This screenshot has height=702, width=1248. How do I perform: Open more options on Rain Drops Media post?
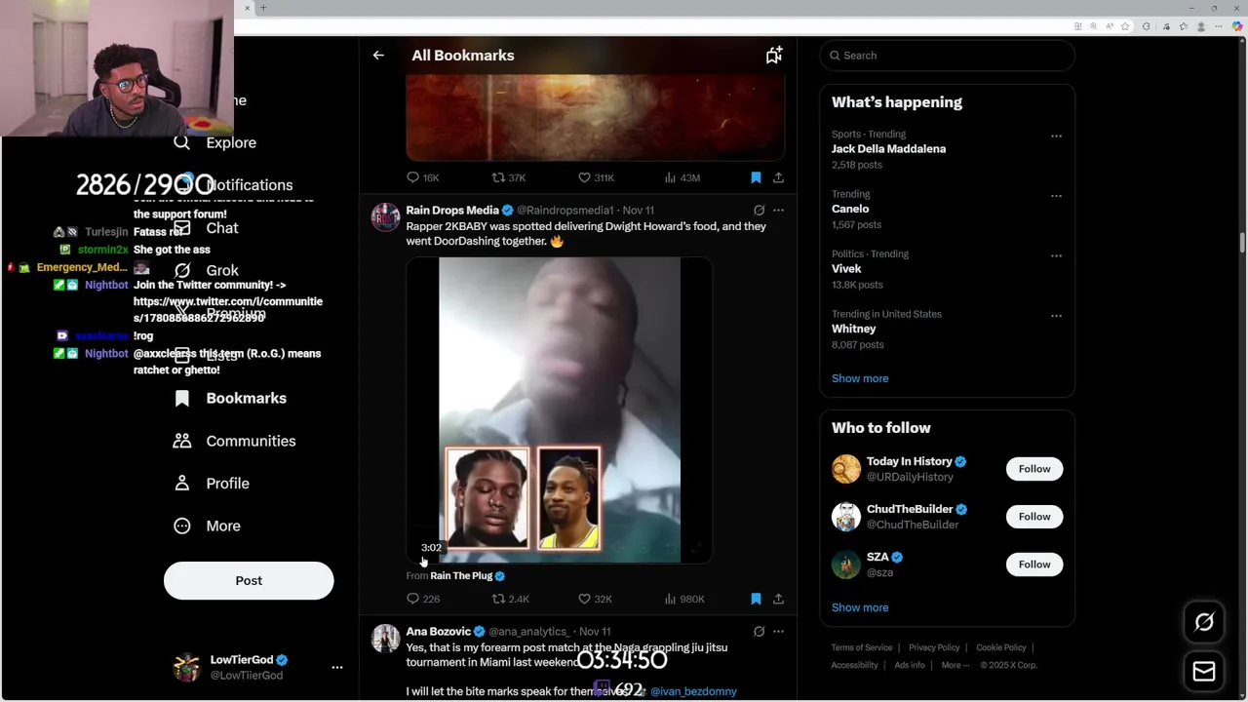[778, 210]
